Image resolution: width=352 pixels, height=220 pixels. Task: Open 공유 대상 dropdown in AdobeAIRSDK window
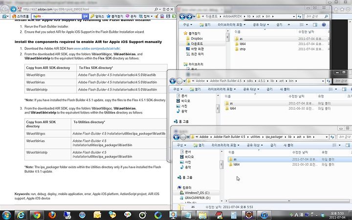(261, 25)
